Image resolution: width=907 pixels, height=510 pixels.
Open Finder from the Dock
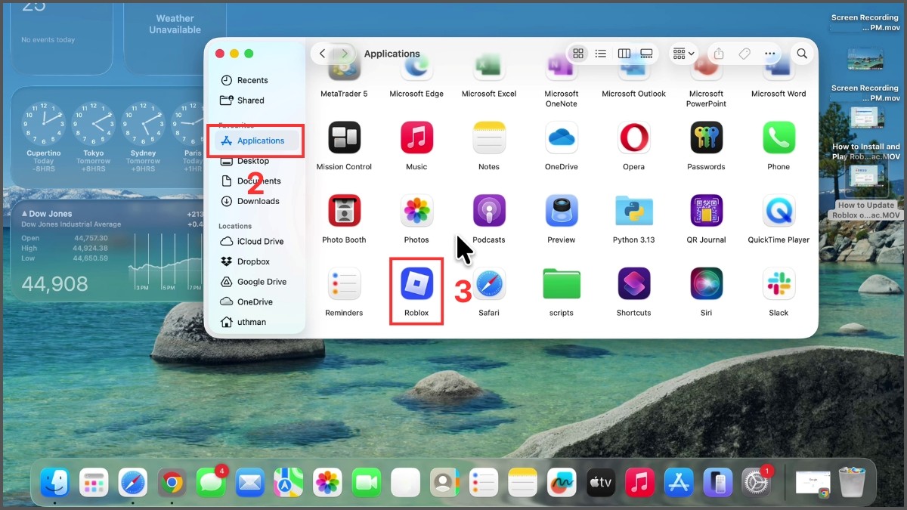point(54,482)
